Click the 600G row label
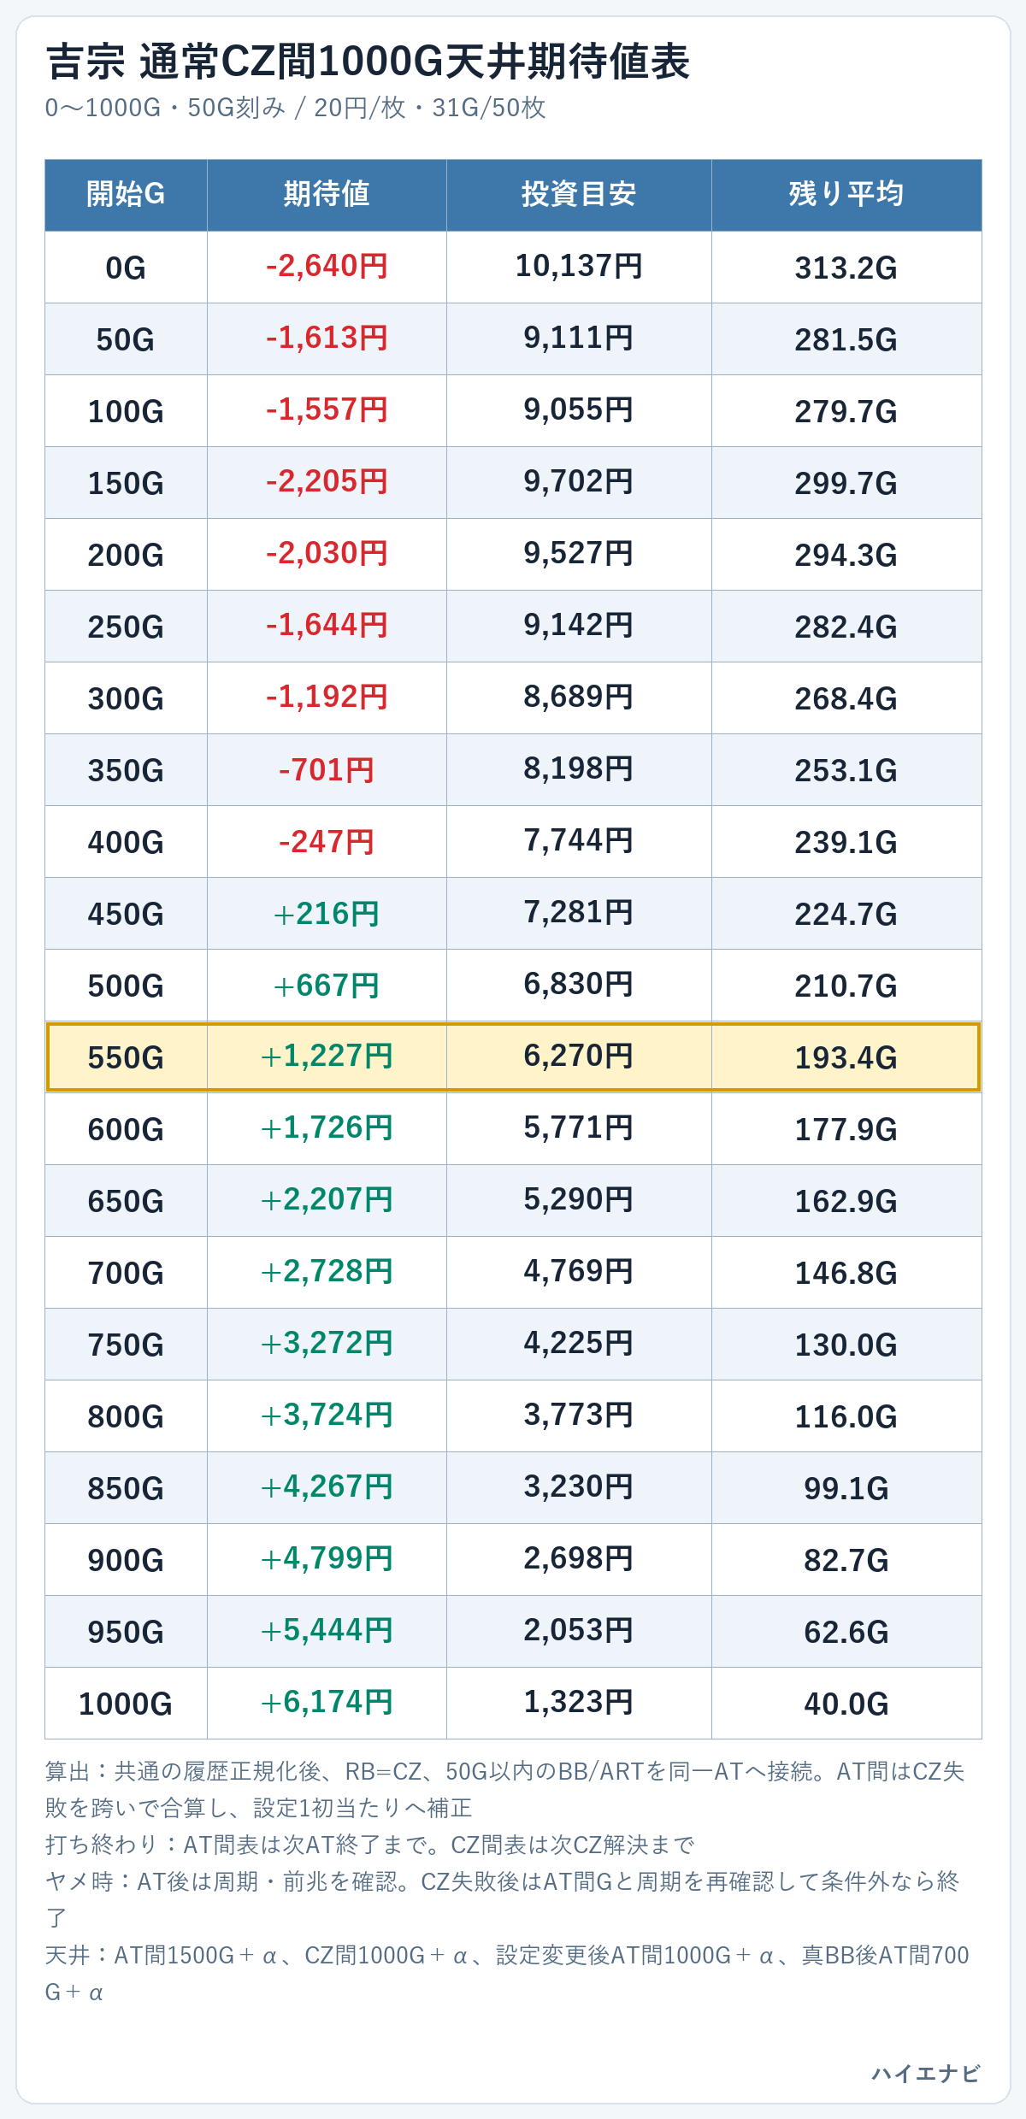Image resolution: width=1026 pixels, height=2119 pixels. pyautogui.click(x=126, y=1129)
